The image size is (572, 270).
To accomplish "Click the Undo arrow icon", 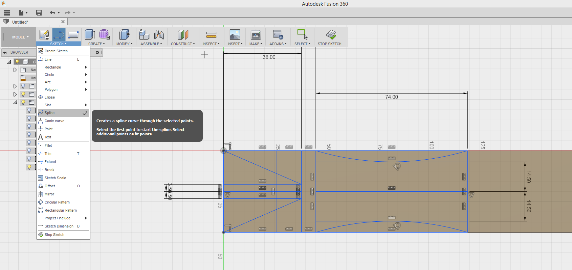I will click(x=52, y=13).
